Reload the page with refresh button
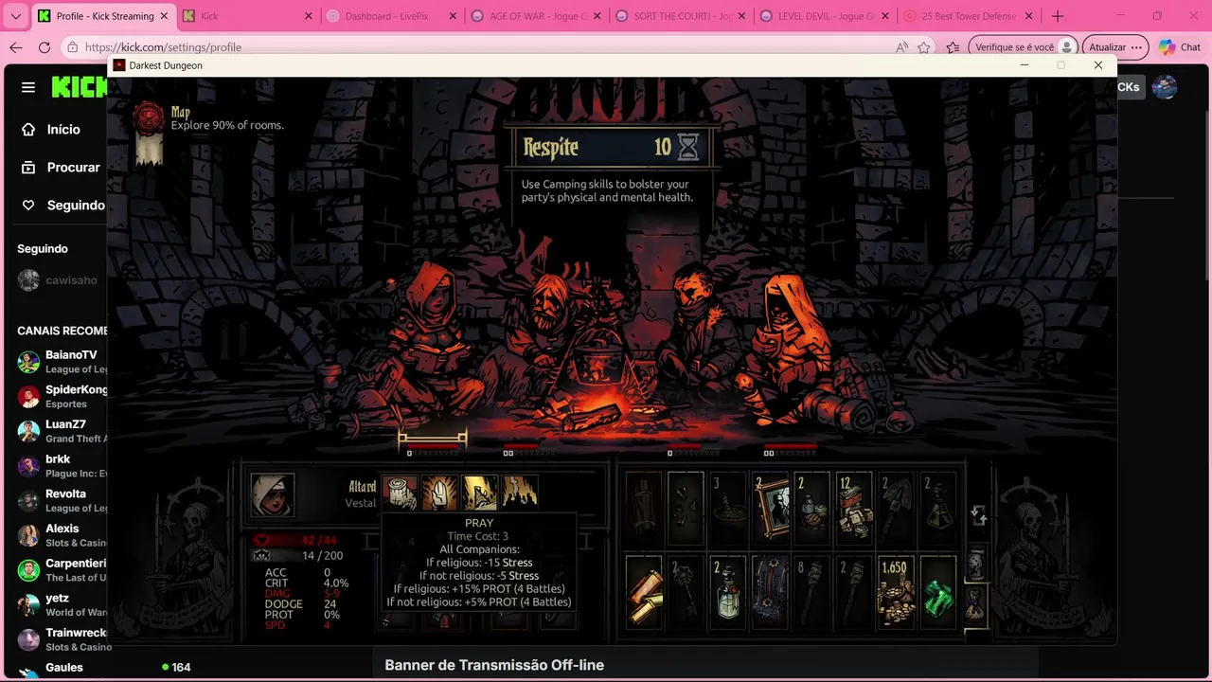Viewport: 1212px width, 682px height. coord(45,47)
